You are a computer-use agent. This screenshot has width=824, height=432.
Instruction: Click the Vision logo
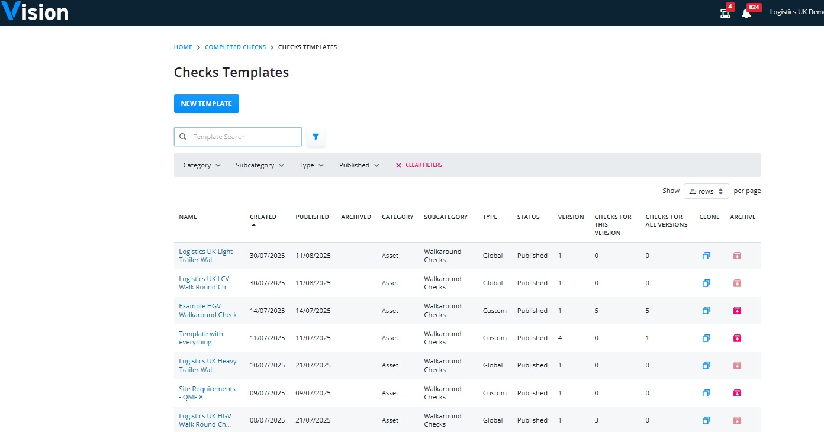(x=34, y=11)
